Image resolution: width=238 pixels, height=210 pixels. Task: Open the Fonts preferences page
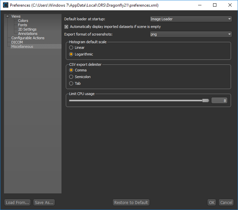click(x=22, y=25)
